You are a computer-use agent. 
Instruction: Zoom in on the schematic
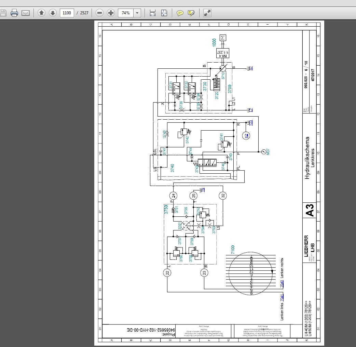[x=111, y=13]
